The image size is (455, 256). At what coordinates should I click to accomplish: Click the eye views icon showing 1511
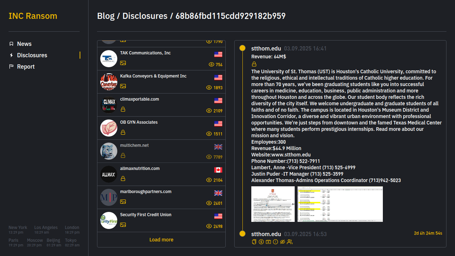pyautogui.click(x=209, y=134)
